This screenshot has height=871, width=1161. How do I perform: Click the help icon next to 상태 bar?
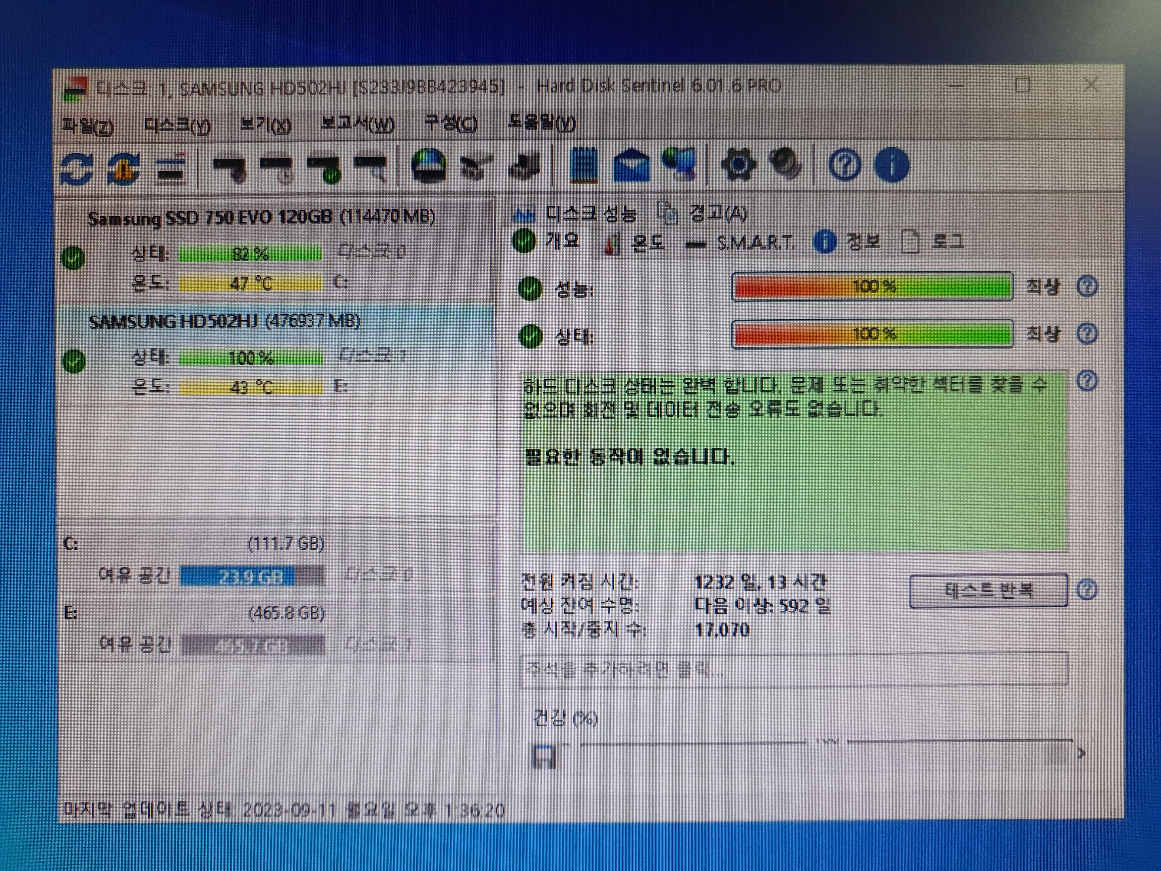pyautogui.click(x=1087, y=333)
